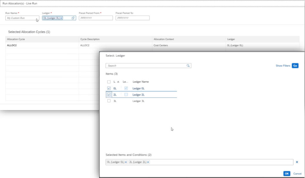Remove the 0L token from the Ledger field
Screen dimensions: 305x178
click(61, 18)
